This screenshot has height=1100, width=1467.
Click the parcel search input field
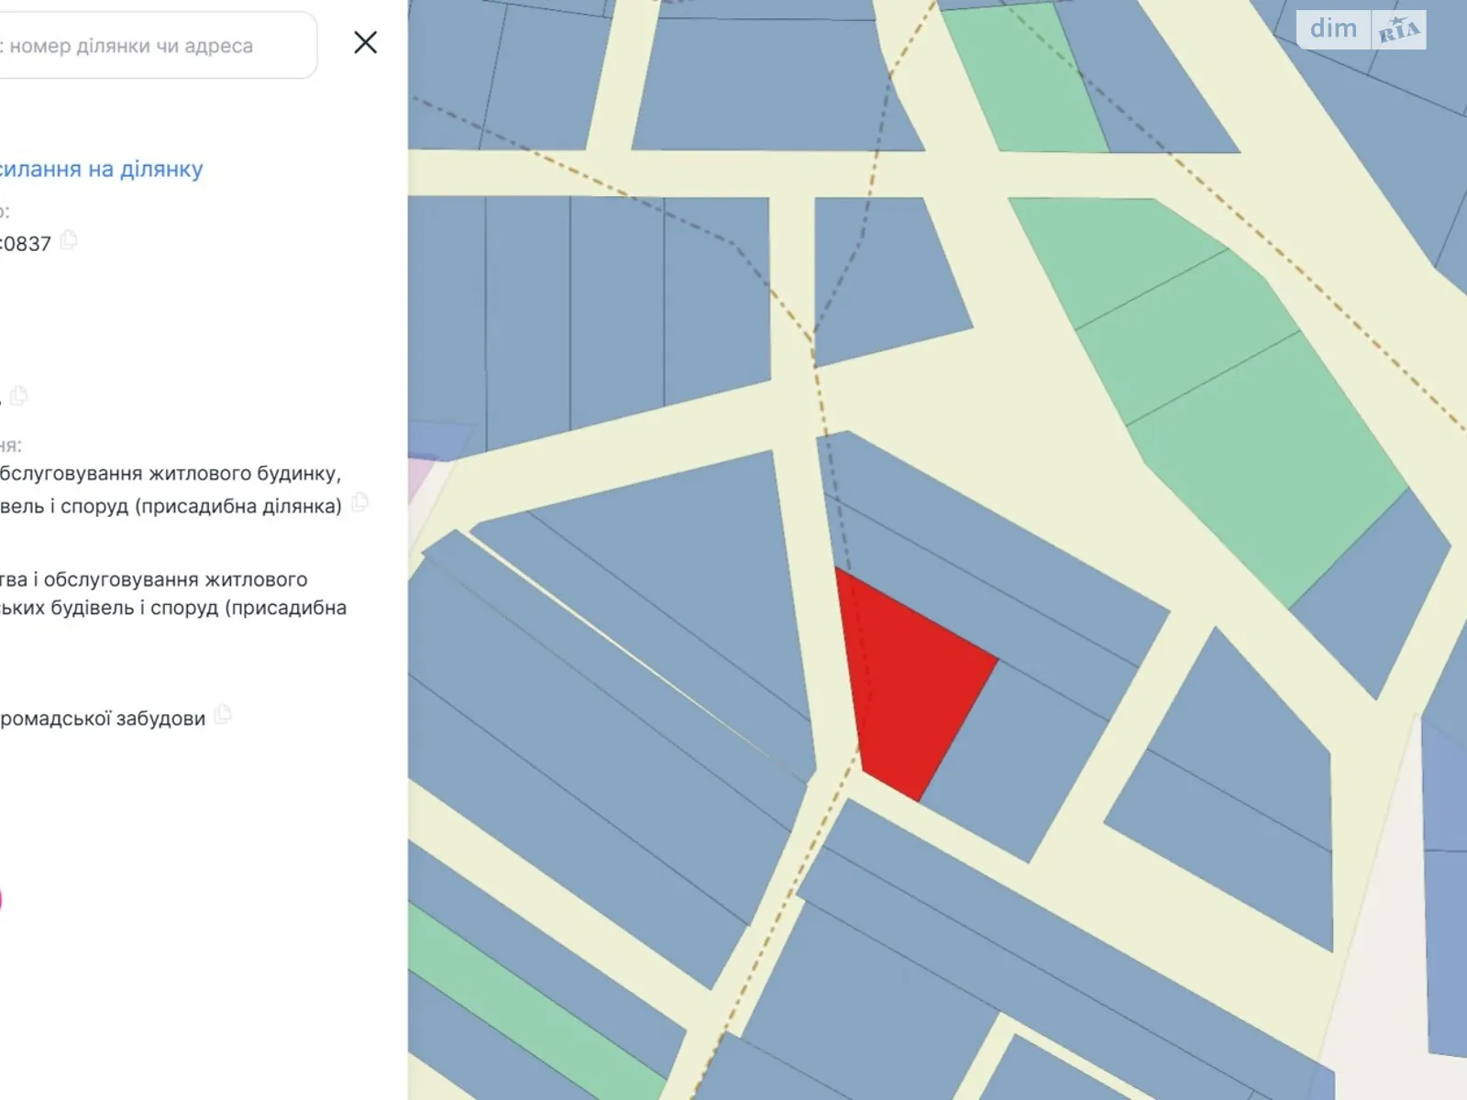(156, 46)
